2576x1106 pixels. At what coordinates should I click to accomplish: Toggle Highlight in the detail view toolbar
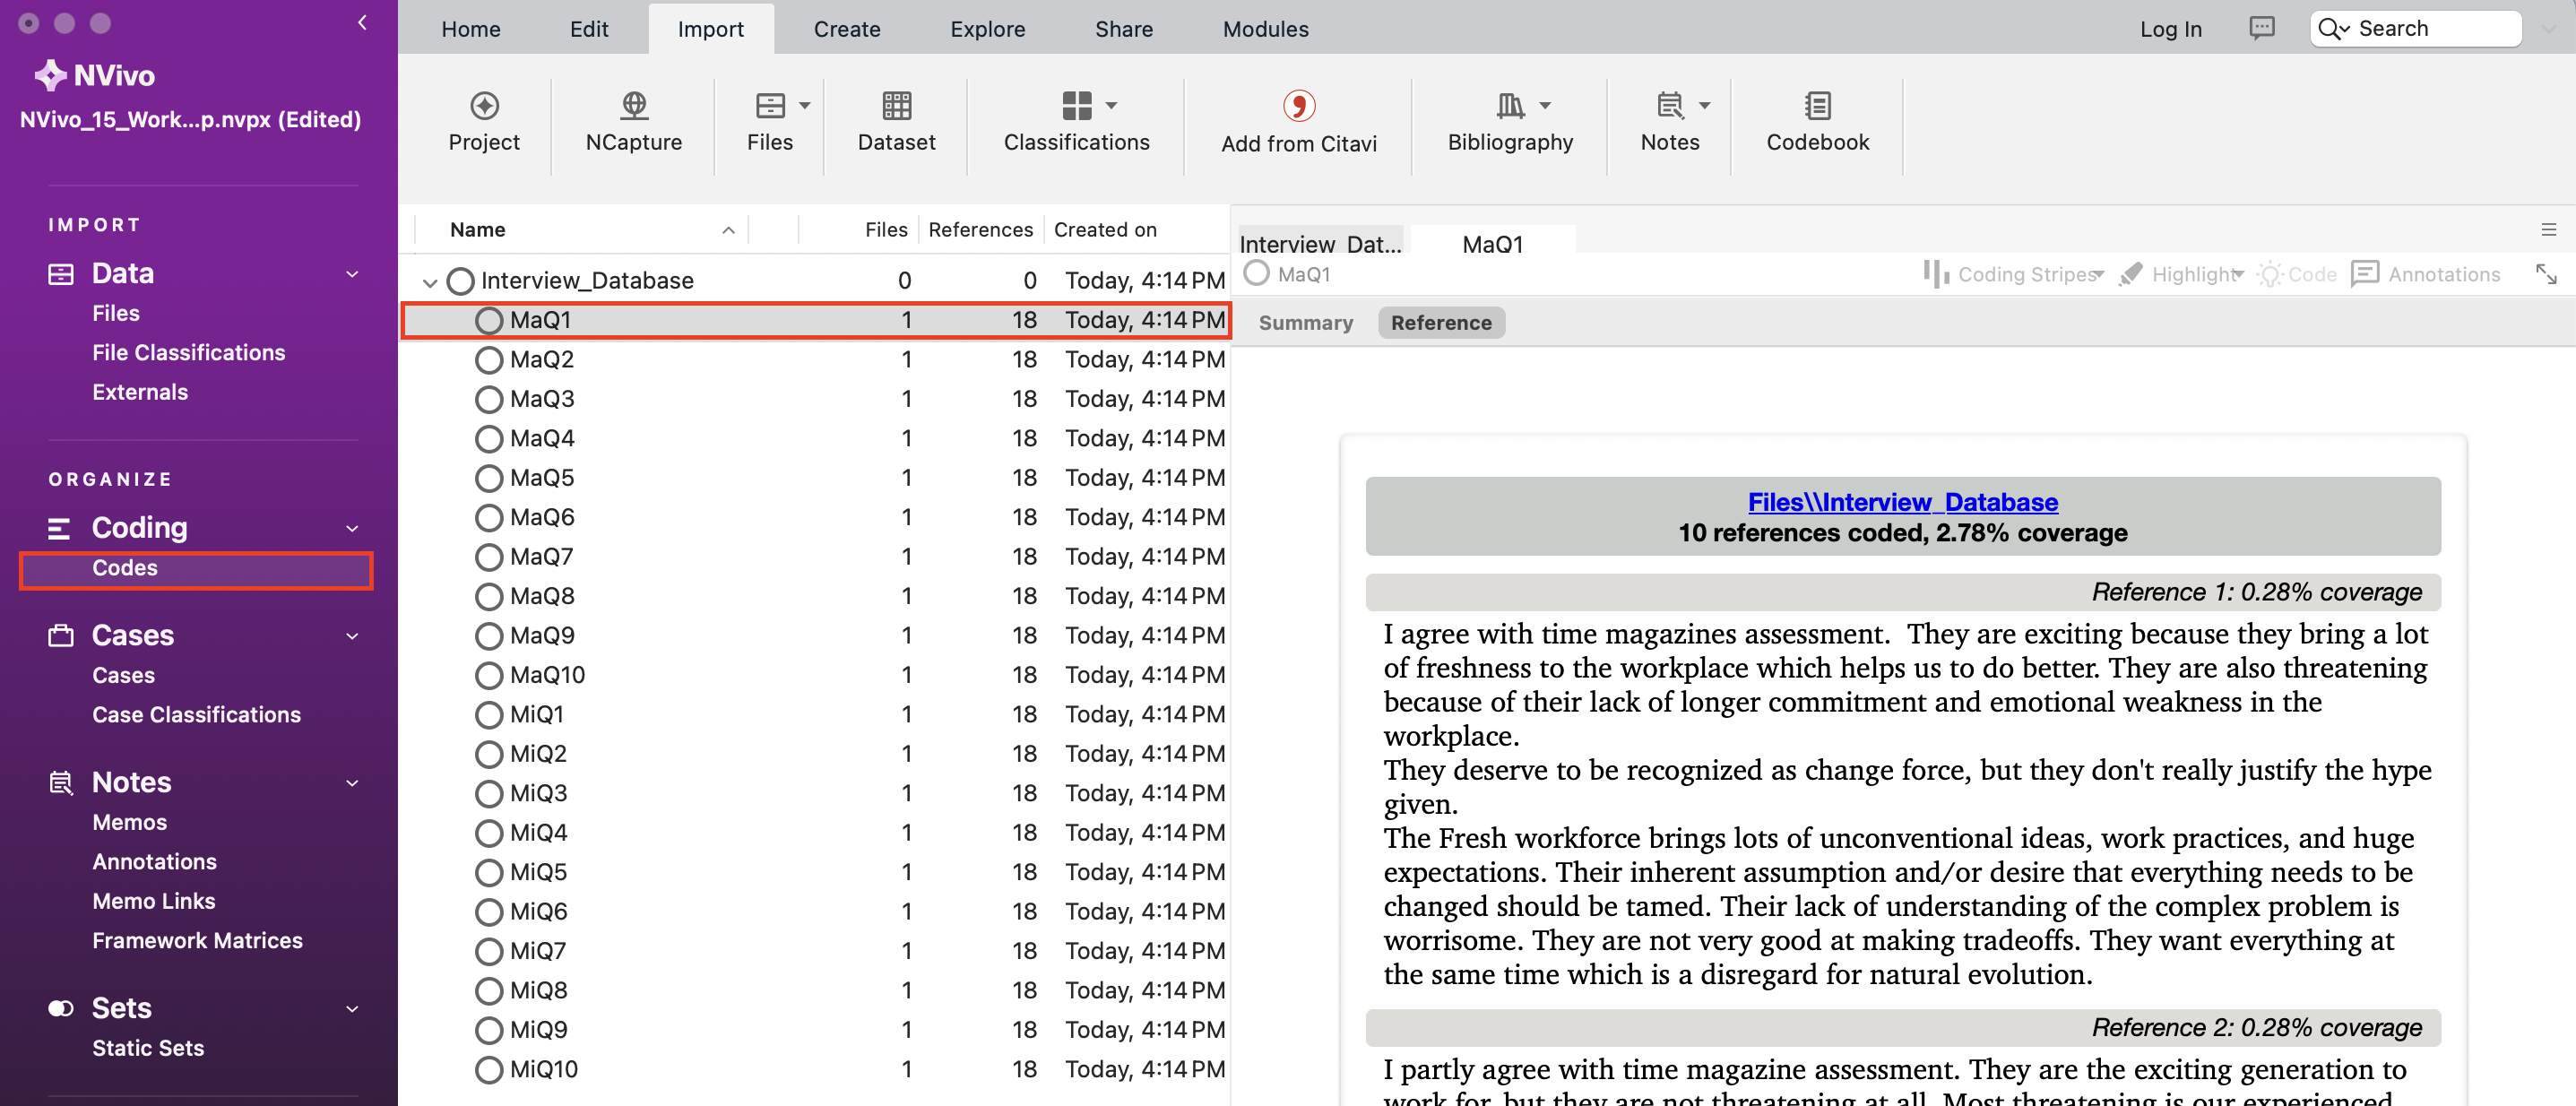(2183, 274)
